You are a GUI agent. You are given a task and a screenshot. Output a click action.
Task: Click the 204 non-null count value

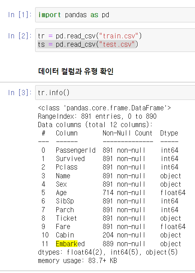[124, 235]
